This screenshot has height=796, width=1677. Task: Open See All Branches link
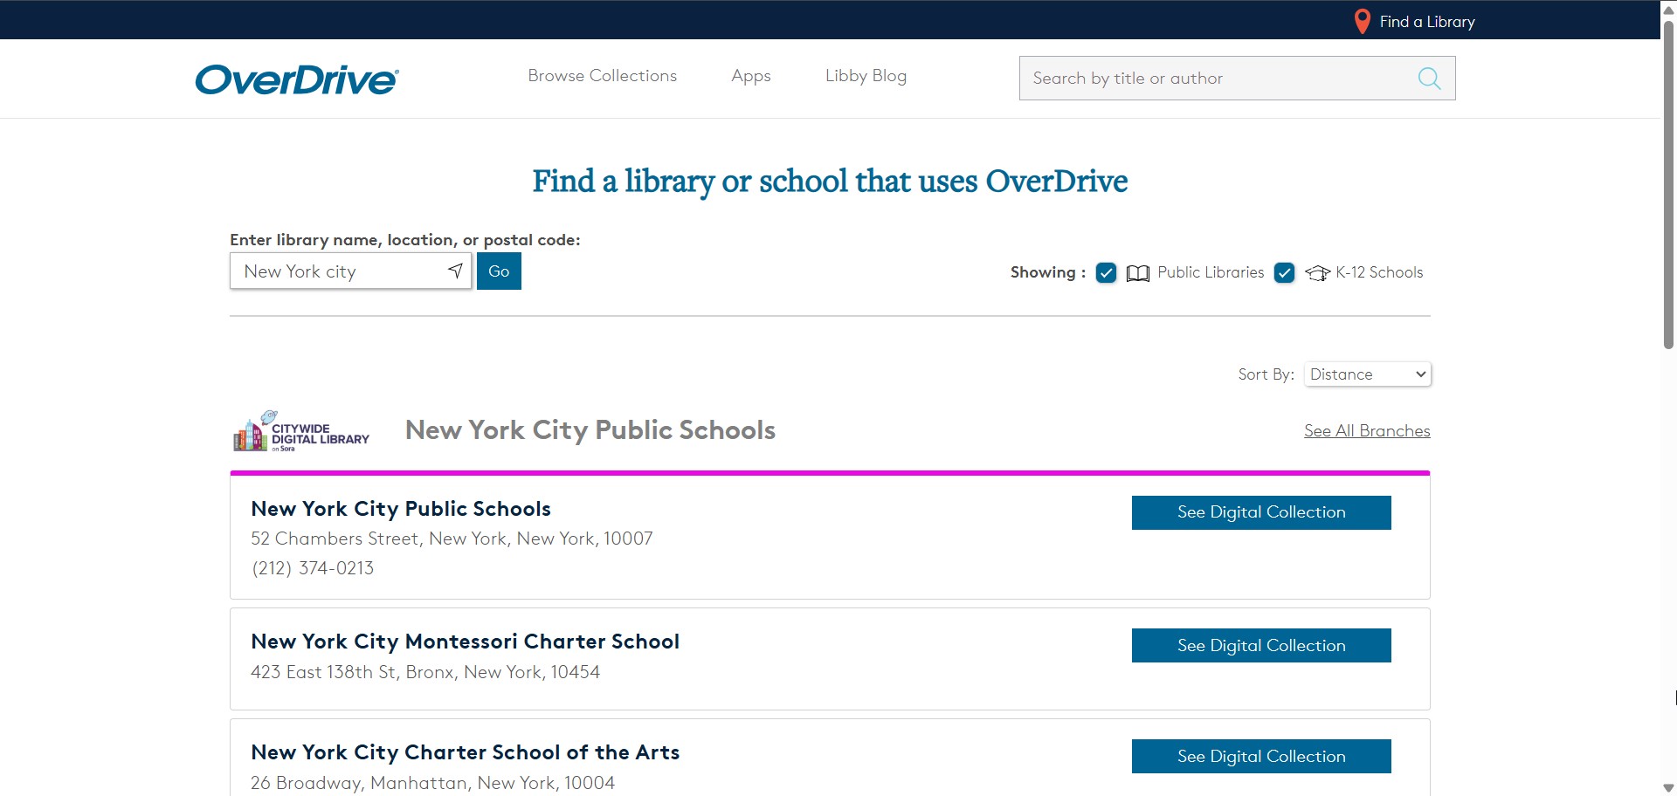click(x=1367, y=430)
